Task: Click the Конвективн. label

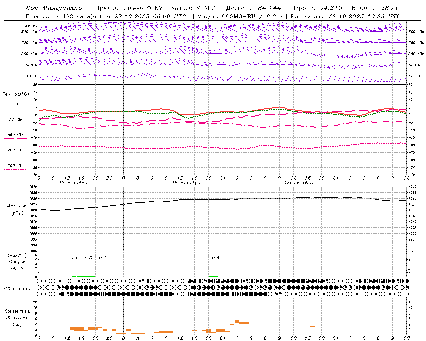Action: click(x=17, y=311)
